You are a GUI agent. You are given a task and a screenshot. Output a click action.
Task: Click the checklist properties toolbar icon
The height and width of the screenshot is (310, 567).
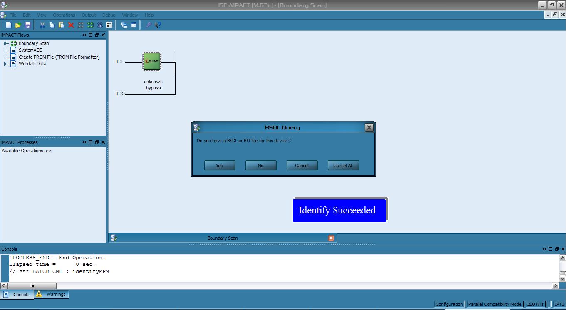tap(109, 25)
